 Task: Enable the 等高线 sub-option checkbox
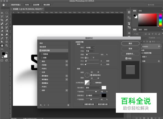(42, 54)
